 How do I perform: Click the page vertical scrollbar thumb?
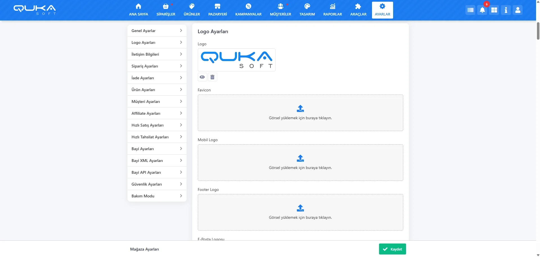point(538,31)
